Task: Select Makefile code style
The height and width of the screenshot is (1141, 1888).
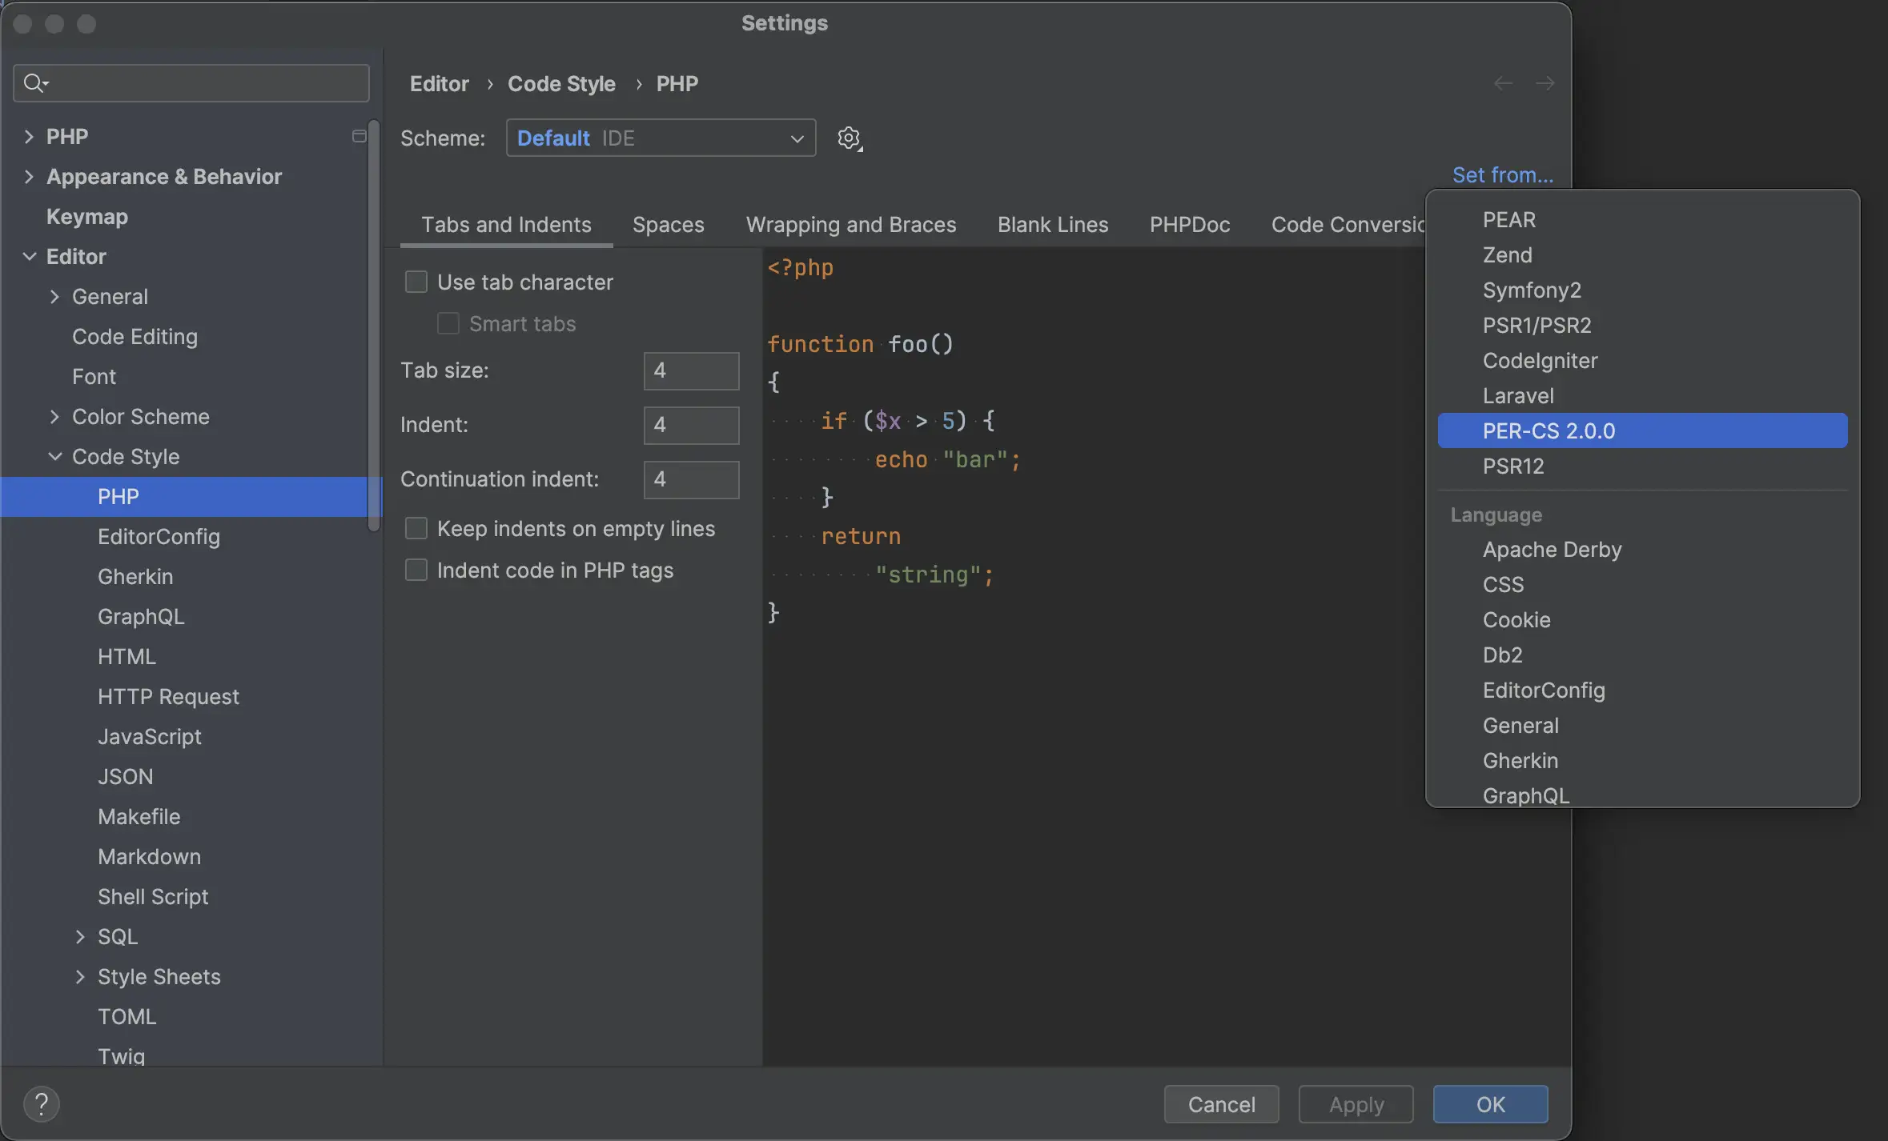Action: [x=139, y=816]
